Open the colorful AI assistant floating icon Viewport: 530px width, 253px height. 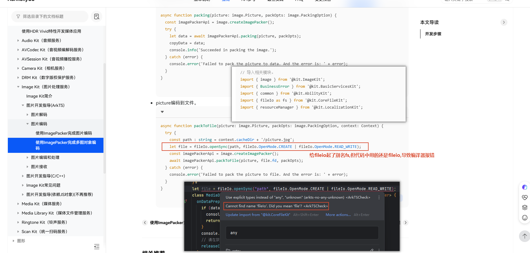click(524, 187)
